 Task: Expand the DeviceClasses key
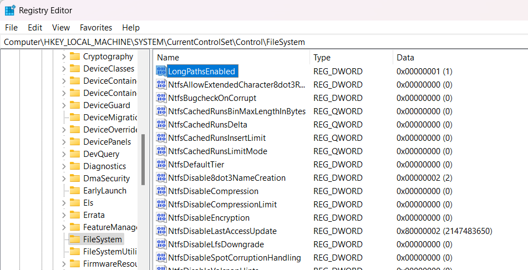[64, 69]
